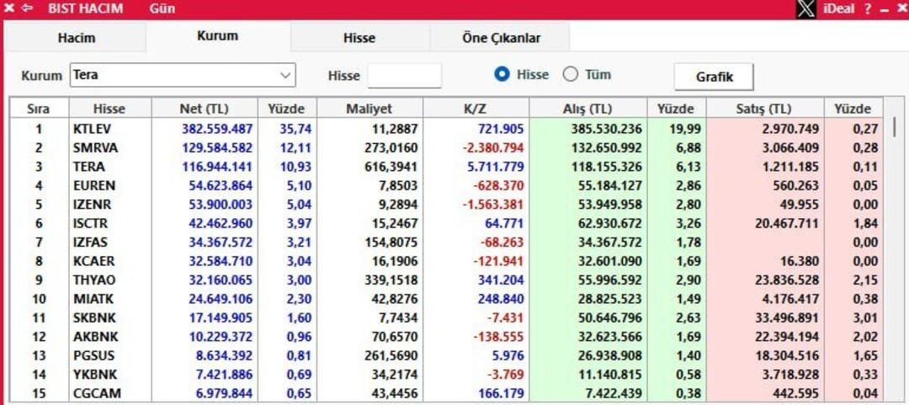Switch to the Hacim tab
The image size is (909, 405).
pyautogui.click(x=76, y=38)
